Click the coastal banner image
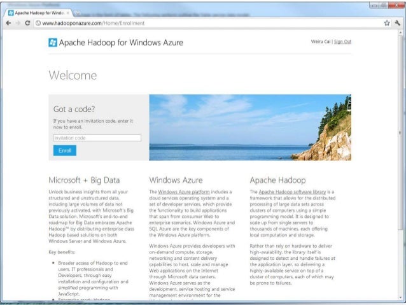Image resolution: width=406 pixels, height=305 pixels. [x=250, y=127]
